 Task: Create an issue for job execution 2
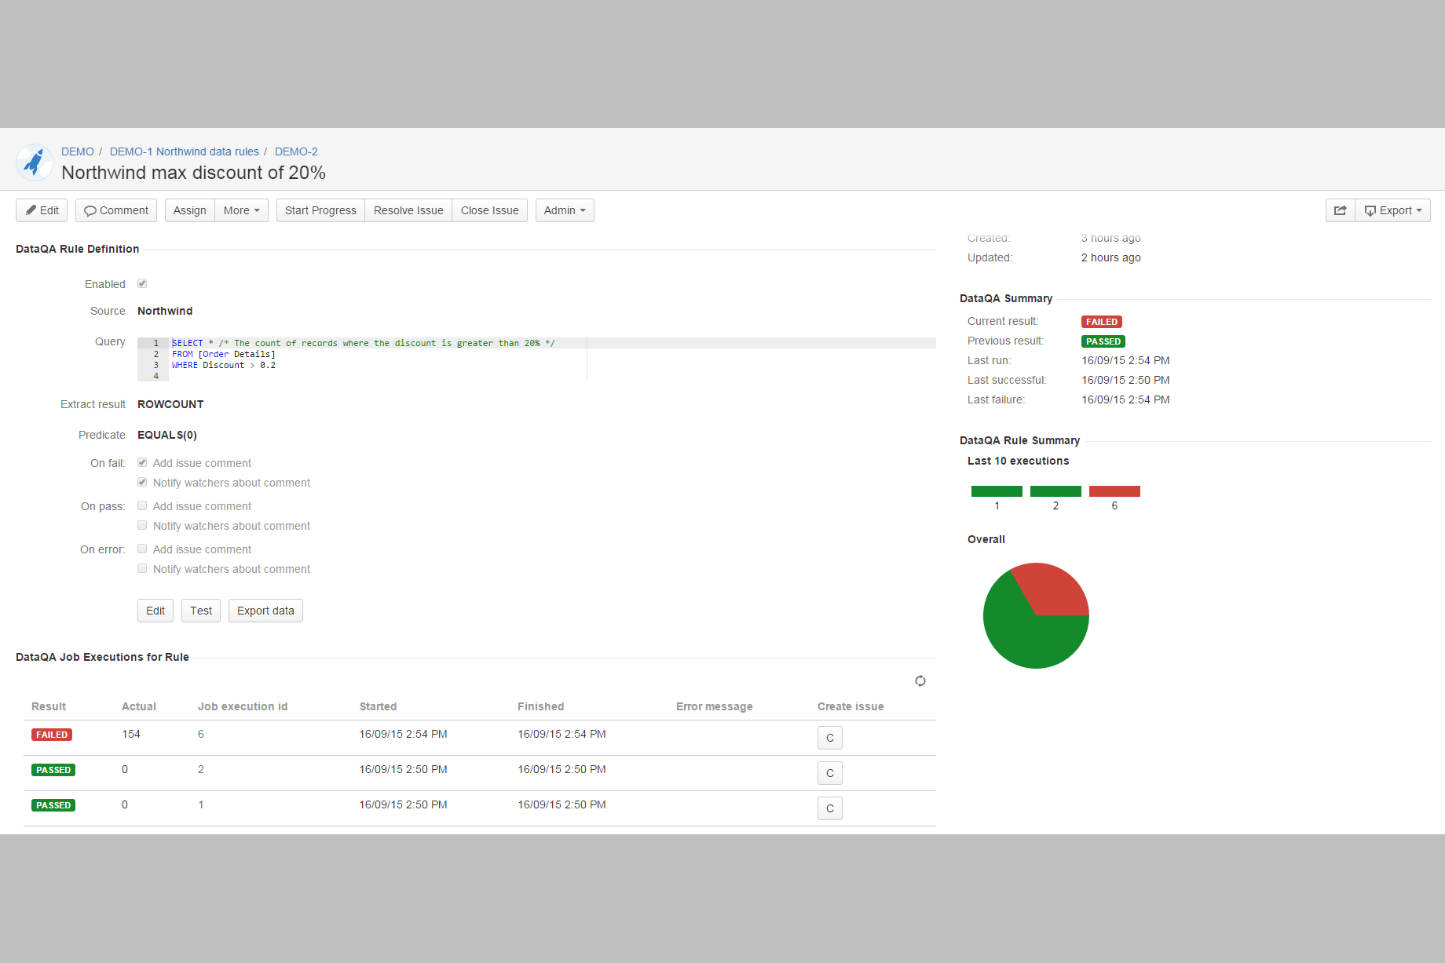pos(830,773)
